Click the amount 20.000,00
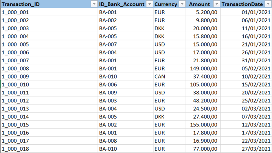 click(205, 28)
